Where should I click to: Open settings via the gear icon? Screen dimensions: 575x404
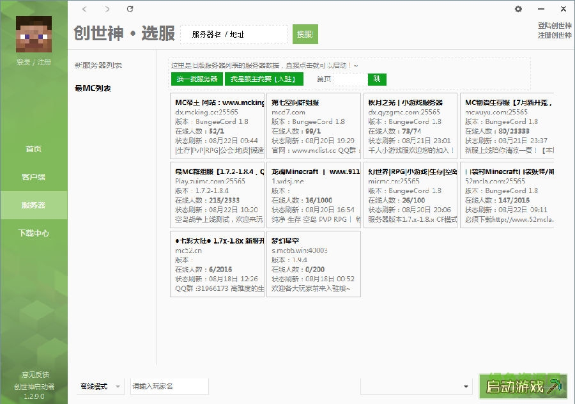click(x=518, y=9)
